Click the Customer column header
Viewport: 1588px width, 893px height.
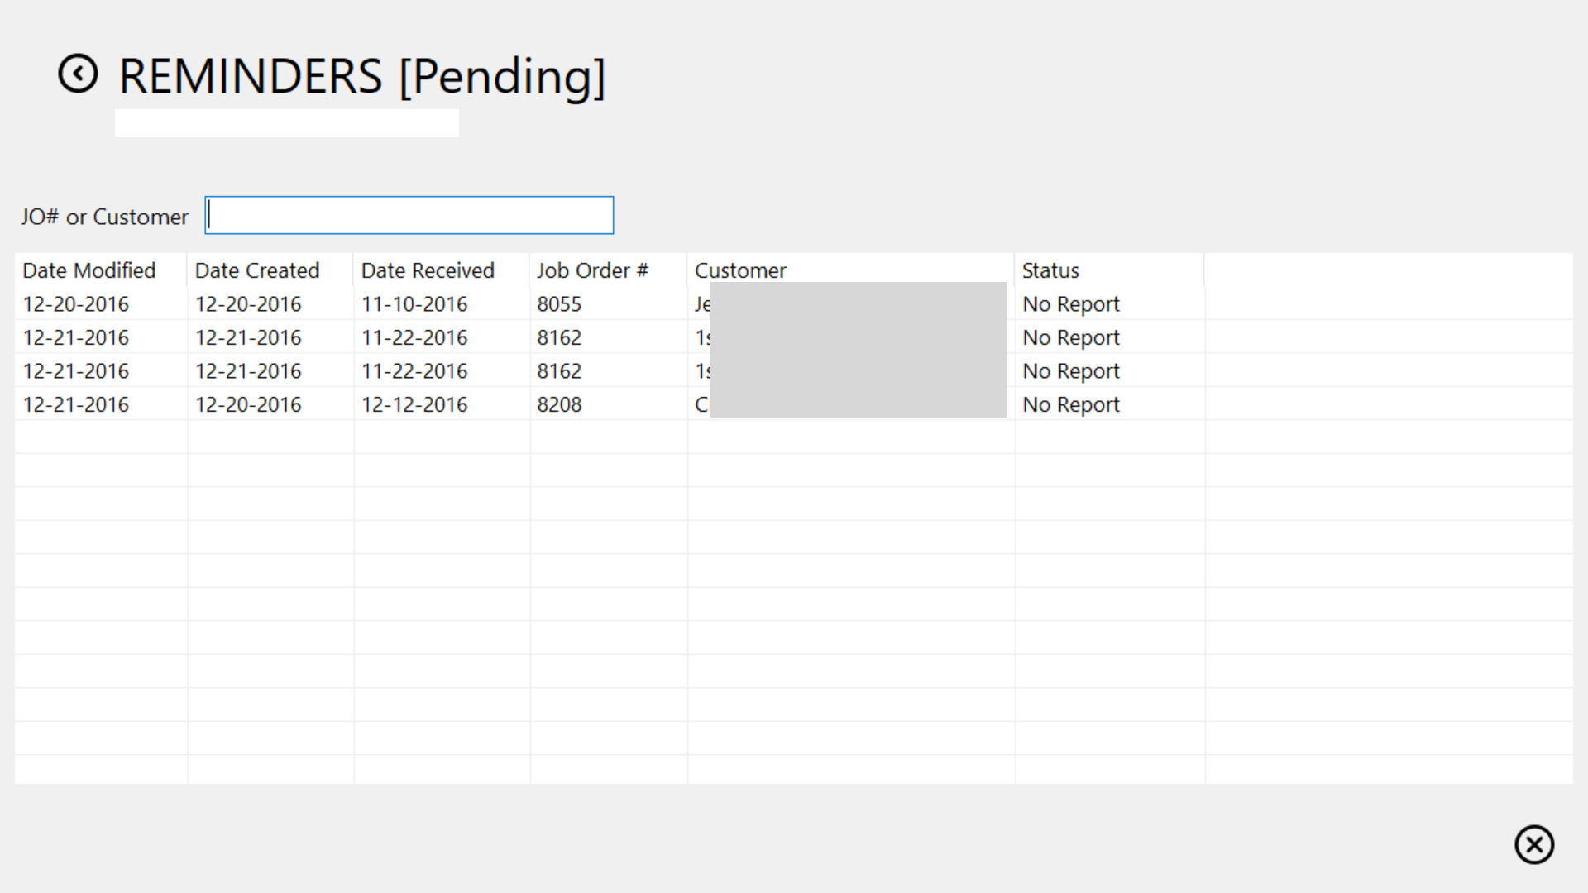pyautogui.click(x=740, y=270)
